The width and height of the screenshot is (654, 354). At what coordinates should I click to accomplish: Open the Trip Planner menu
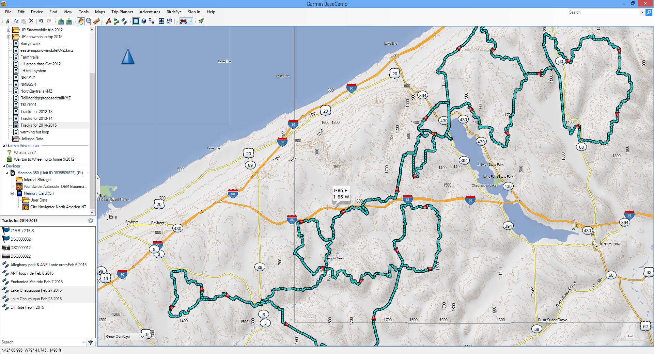click(x=122, y=12)
